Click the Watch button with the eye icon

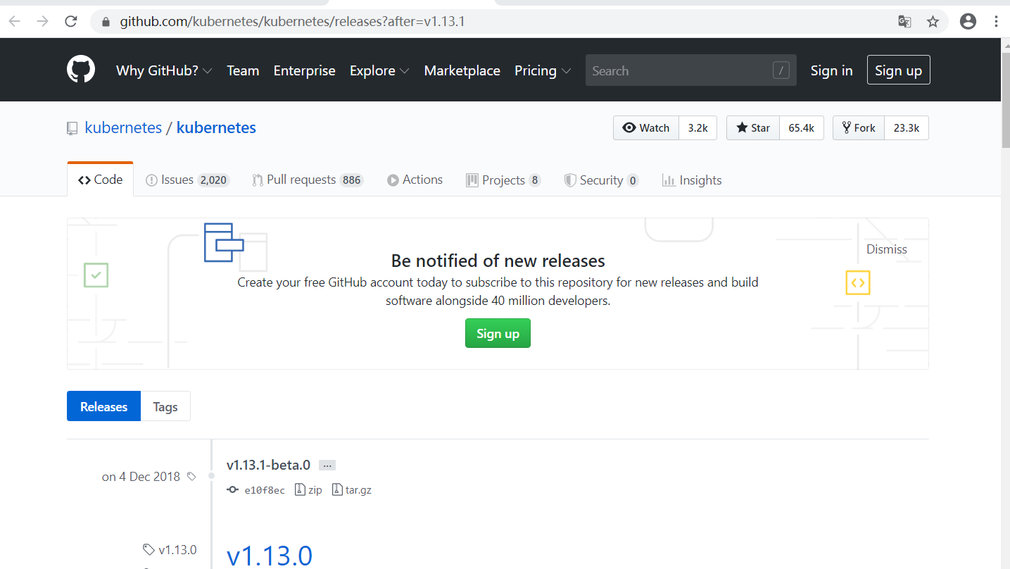(x=646, y=127)
